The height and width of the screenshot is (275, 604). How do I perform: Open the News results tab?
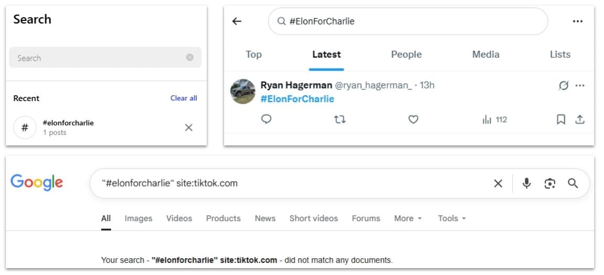pyautogui.click(x=265, y=218)
